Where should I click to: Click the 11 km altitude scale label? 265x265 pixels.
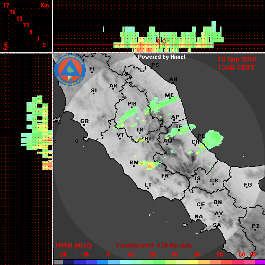(26, 25)
